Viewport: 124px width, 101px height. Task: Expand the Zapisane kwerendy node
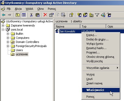click(3, 25)
